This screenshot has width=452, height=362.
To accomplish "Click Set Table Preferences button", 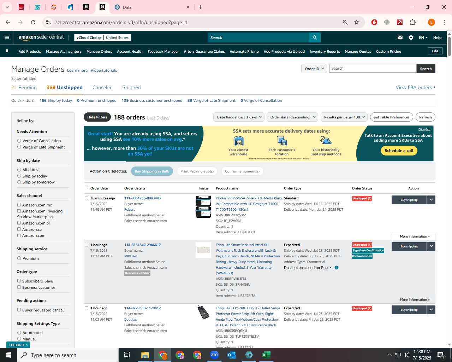I will pyautogui.click(x=391, y=117).
